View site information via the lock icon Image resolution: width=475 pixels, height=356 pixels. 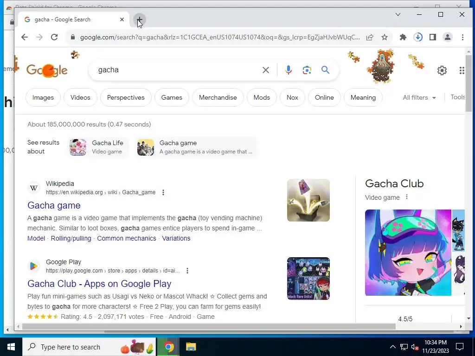pos(72,37)
